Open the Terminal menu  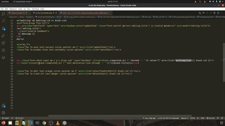click(x=35, y=9)
